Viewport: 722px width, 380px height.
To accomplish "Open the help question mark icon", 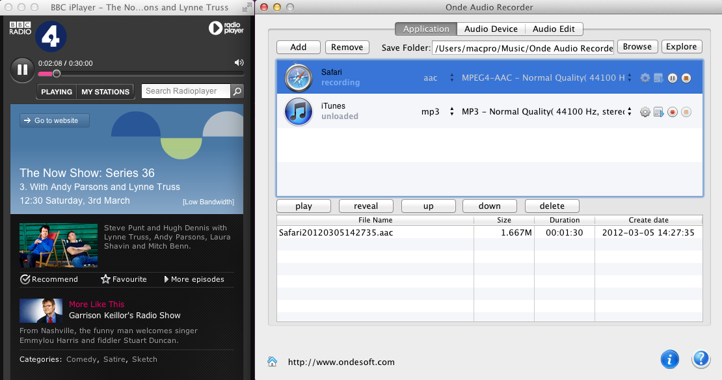I will [x=701, y=359].
